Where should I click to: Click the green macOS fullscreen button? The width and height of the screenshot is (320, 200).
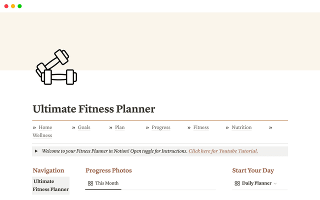19,6
